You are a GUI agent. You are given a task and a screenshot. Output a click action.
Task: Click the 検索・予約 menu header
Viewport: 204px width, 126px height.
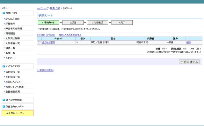(18, 13)
